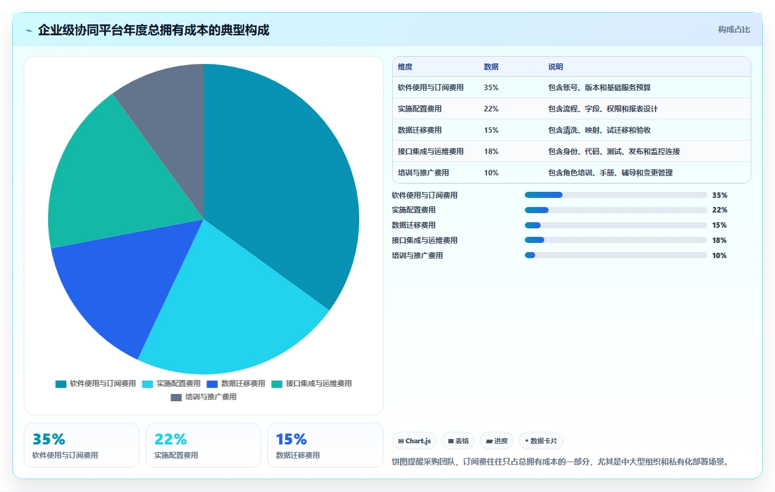Click description 包含流程、字段、权限和报表设计
This screenshot has width=775, height=492.
[603, 109]
